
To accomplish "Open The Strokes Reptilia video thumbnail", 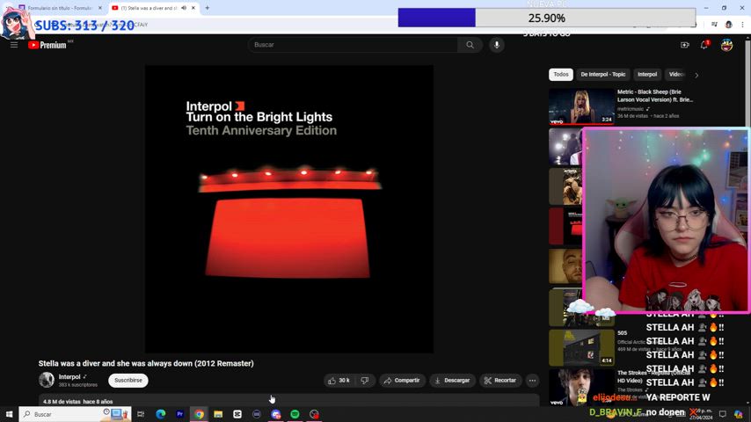I will (x=581, y=387).
